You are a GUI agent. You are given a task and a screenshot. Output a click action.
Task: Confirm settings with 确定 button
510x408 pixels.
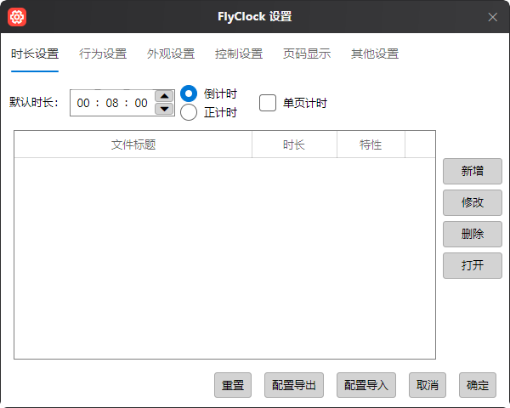(478, 385)
